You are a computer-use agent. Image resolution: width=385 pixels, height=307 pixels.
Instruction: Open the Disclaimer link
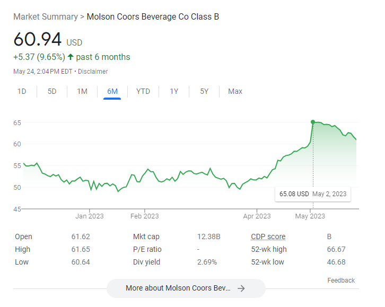coord(93,72)
